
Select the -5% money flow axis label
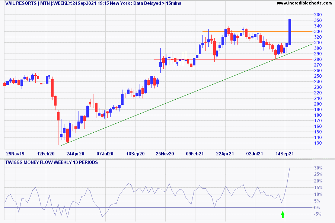(318, 214)
